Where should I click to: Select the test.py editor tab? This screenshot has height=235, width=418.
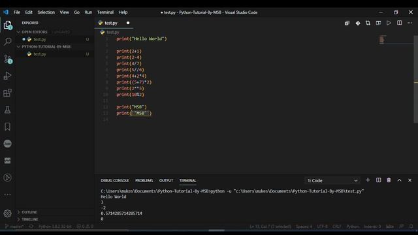pyautogui.click(x=114, y=23)
